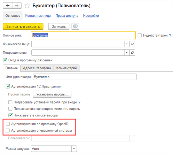Add form to favorites with star icon
The height and width of the screenshot is (154, 173).
click(x=27, y=6)
